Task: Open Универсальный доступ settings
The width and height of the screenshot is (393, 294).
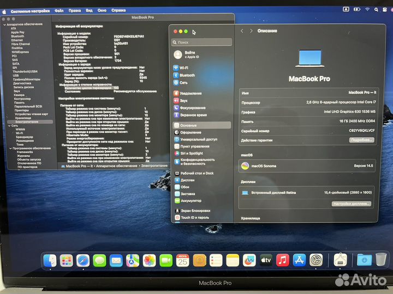Action: tap(196, 139)
